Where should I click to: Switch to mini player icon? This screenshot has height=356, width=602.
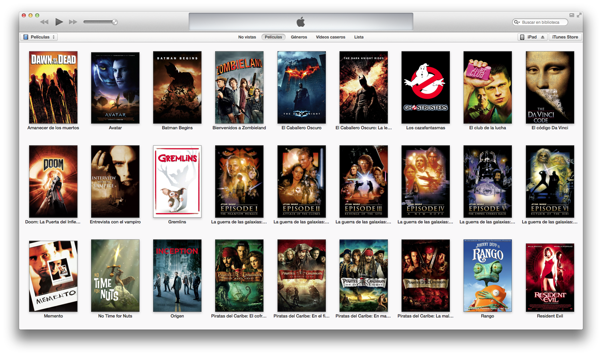pos(572,15)
